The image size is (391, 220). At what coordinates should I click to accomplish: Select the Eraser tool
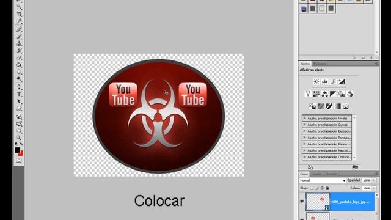pyautogui.click(x=19, y=57)
